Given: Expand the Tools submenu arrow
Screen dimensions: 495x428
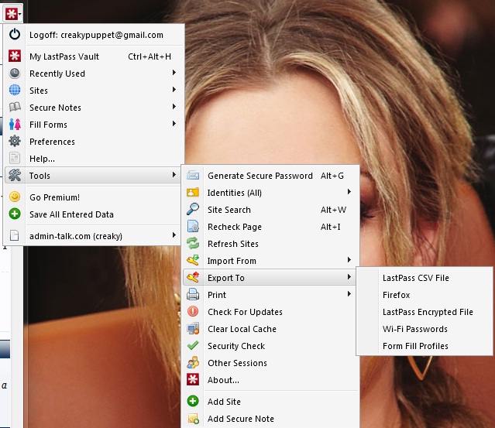Looking at the screenshot, I should click(x=174, y=175).
